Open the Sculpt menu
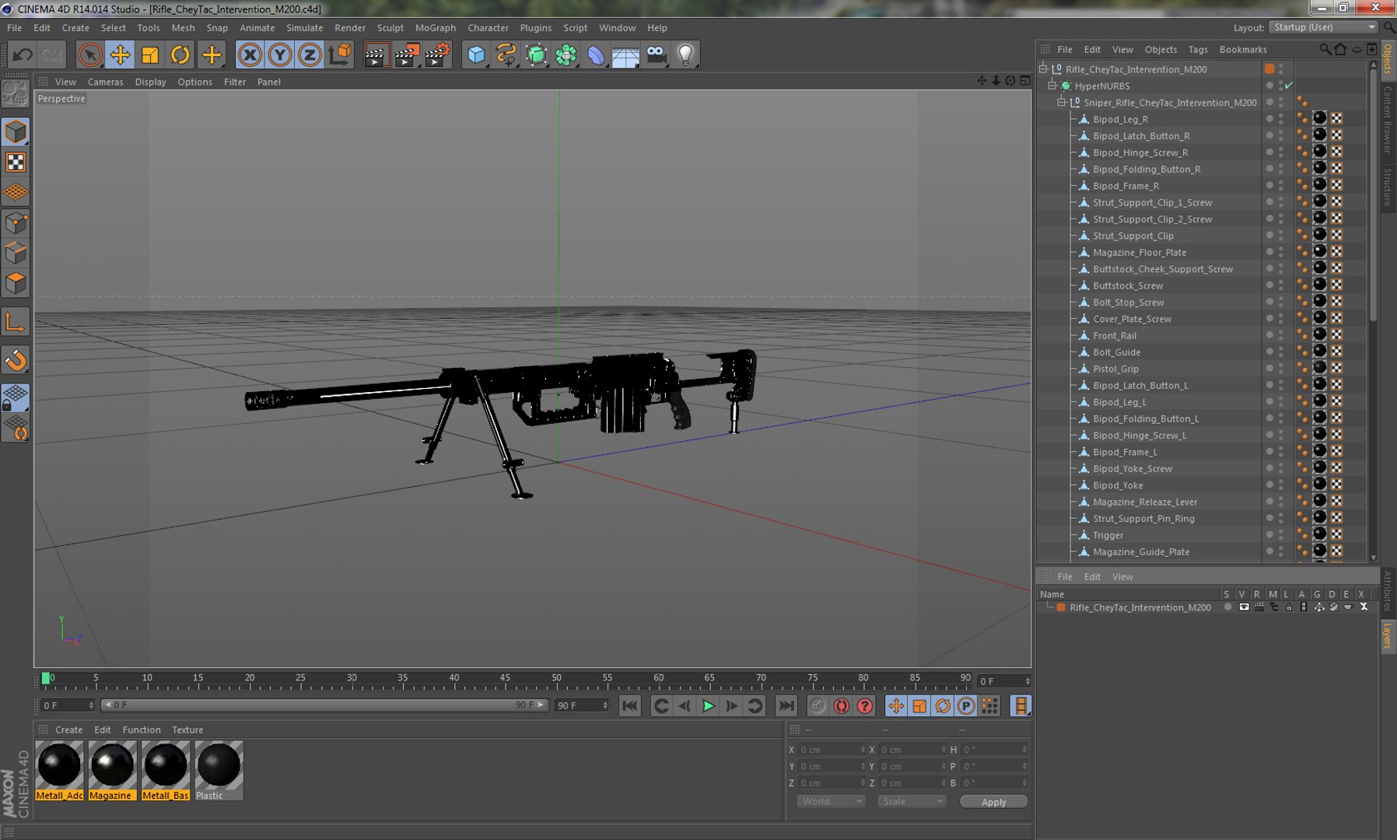The image size is (1397, 840). 390,28
